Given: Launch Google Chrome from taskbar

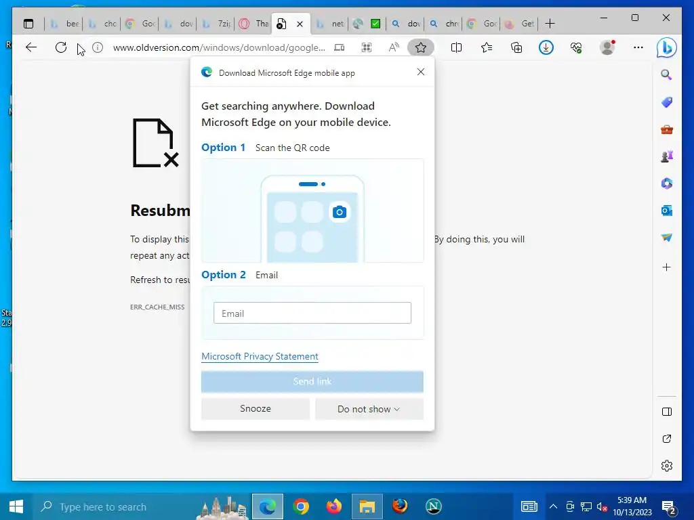Looking at the screenshot, I should point(300,506).
